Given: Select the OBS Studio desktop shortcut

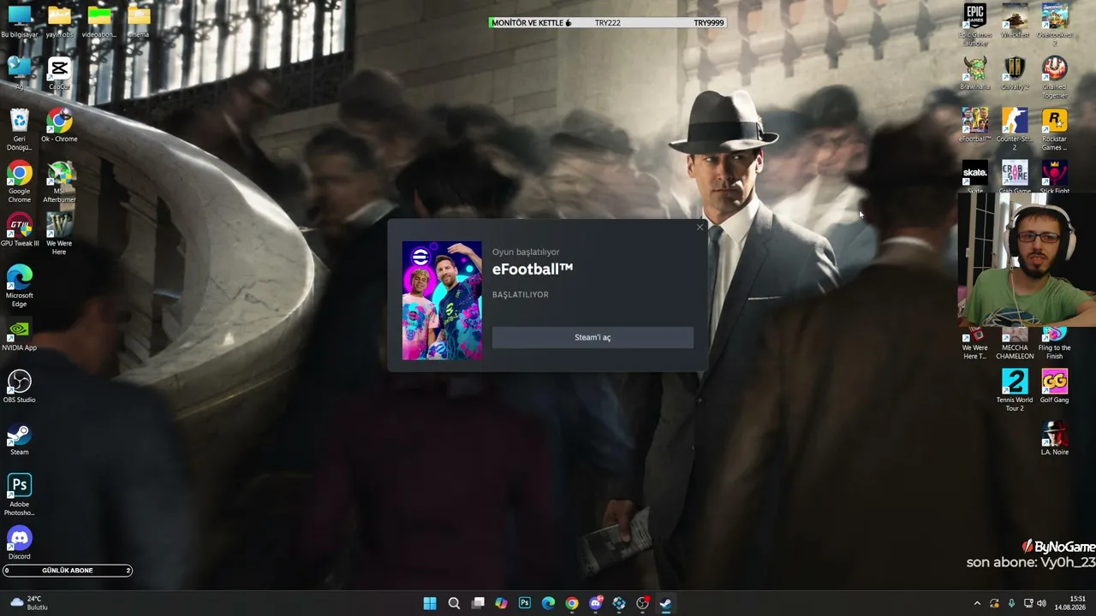Looking at the screenshot, I should click(x=19, y=386).
